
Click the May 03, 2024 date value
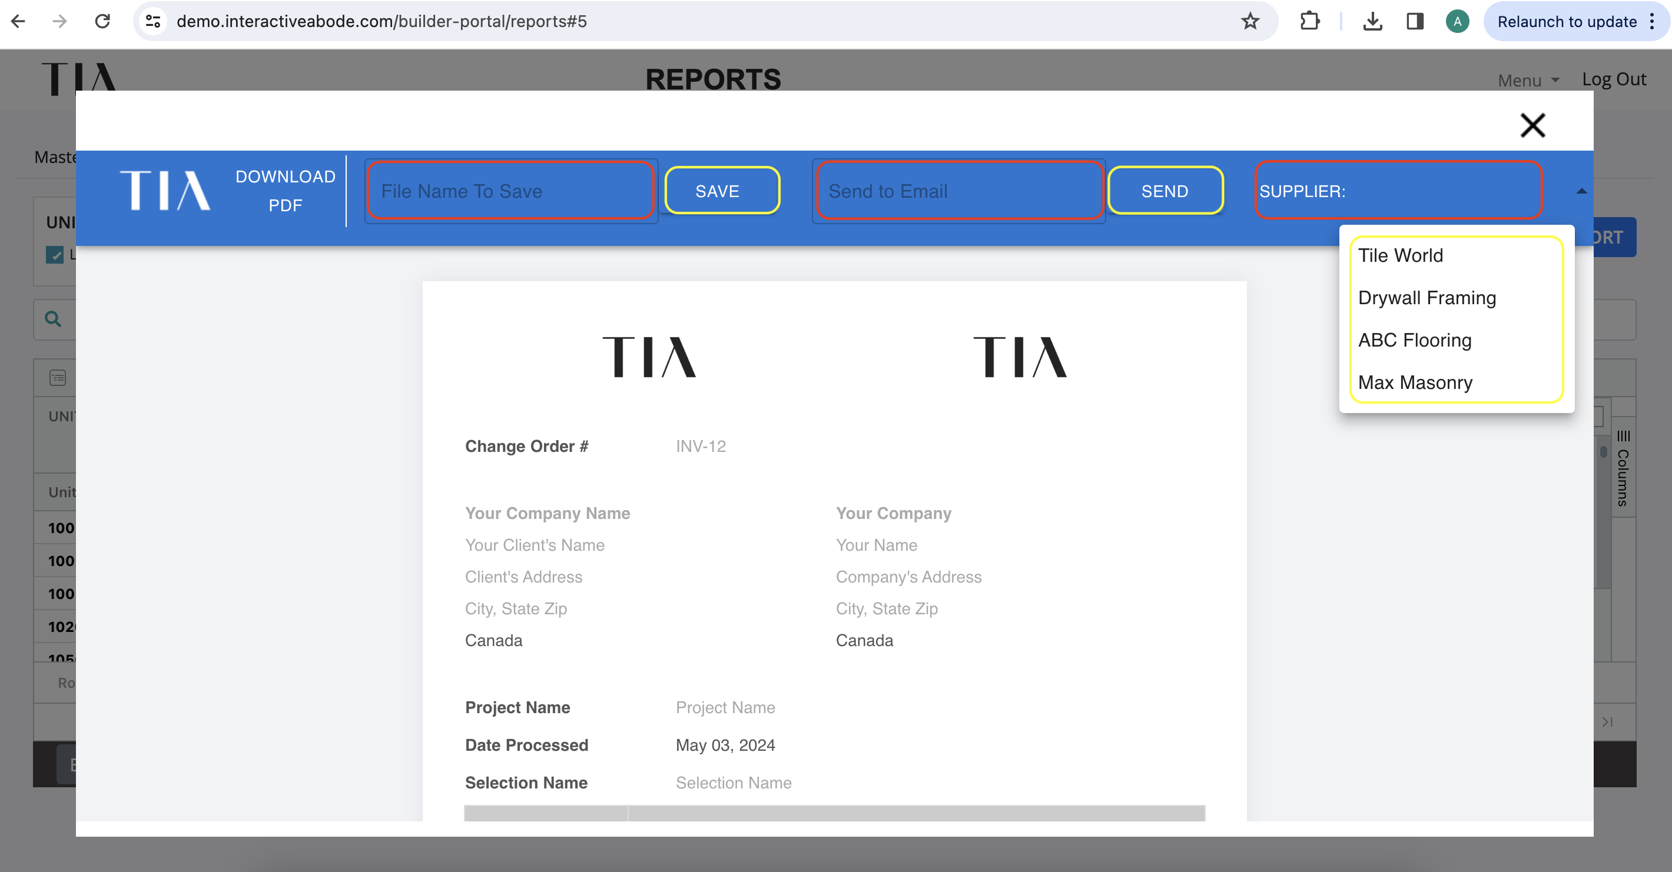point(725,745)
